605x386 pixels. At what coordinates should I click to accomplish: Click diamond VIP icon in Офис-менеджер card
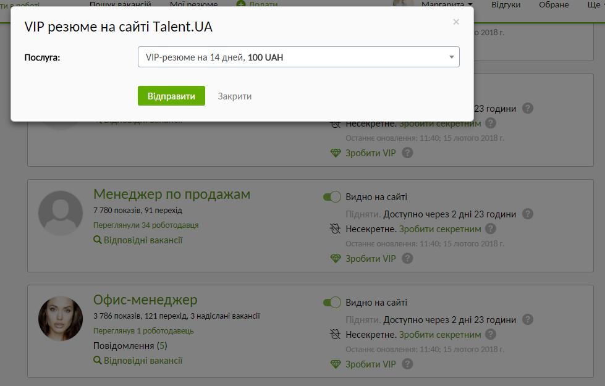pyautogui.click(x=336, y=364)
